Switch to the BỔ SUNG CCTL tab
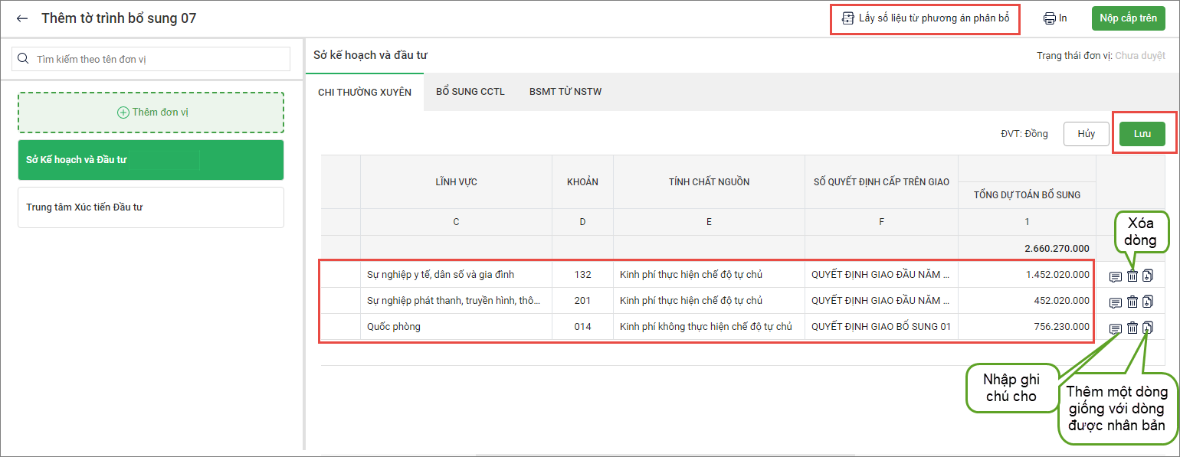 [470, 92]
